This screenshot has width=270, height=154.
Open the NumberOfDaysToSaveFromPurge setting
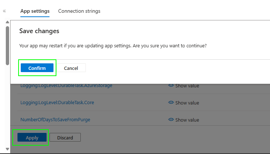pos(55,119)
